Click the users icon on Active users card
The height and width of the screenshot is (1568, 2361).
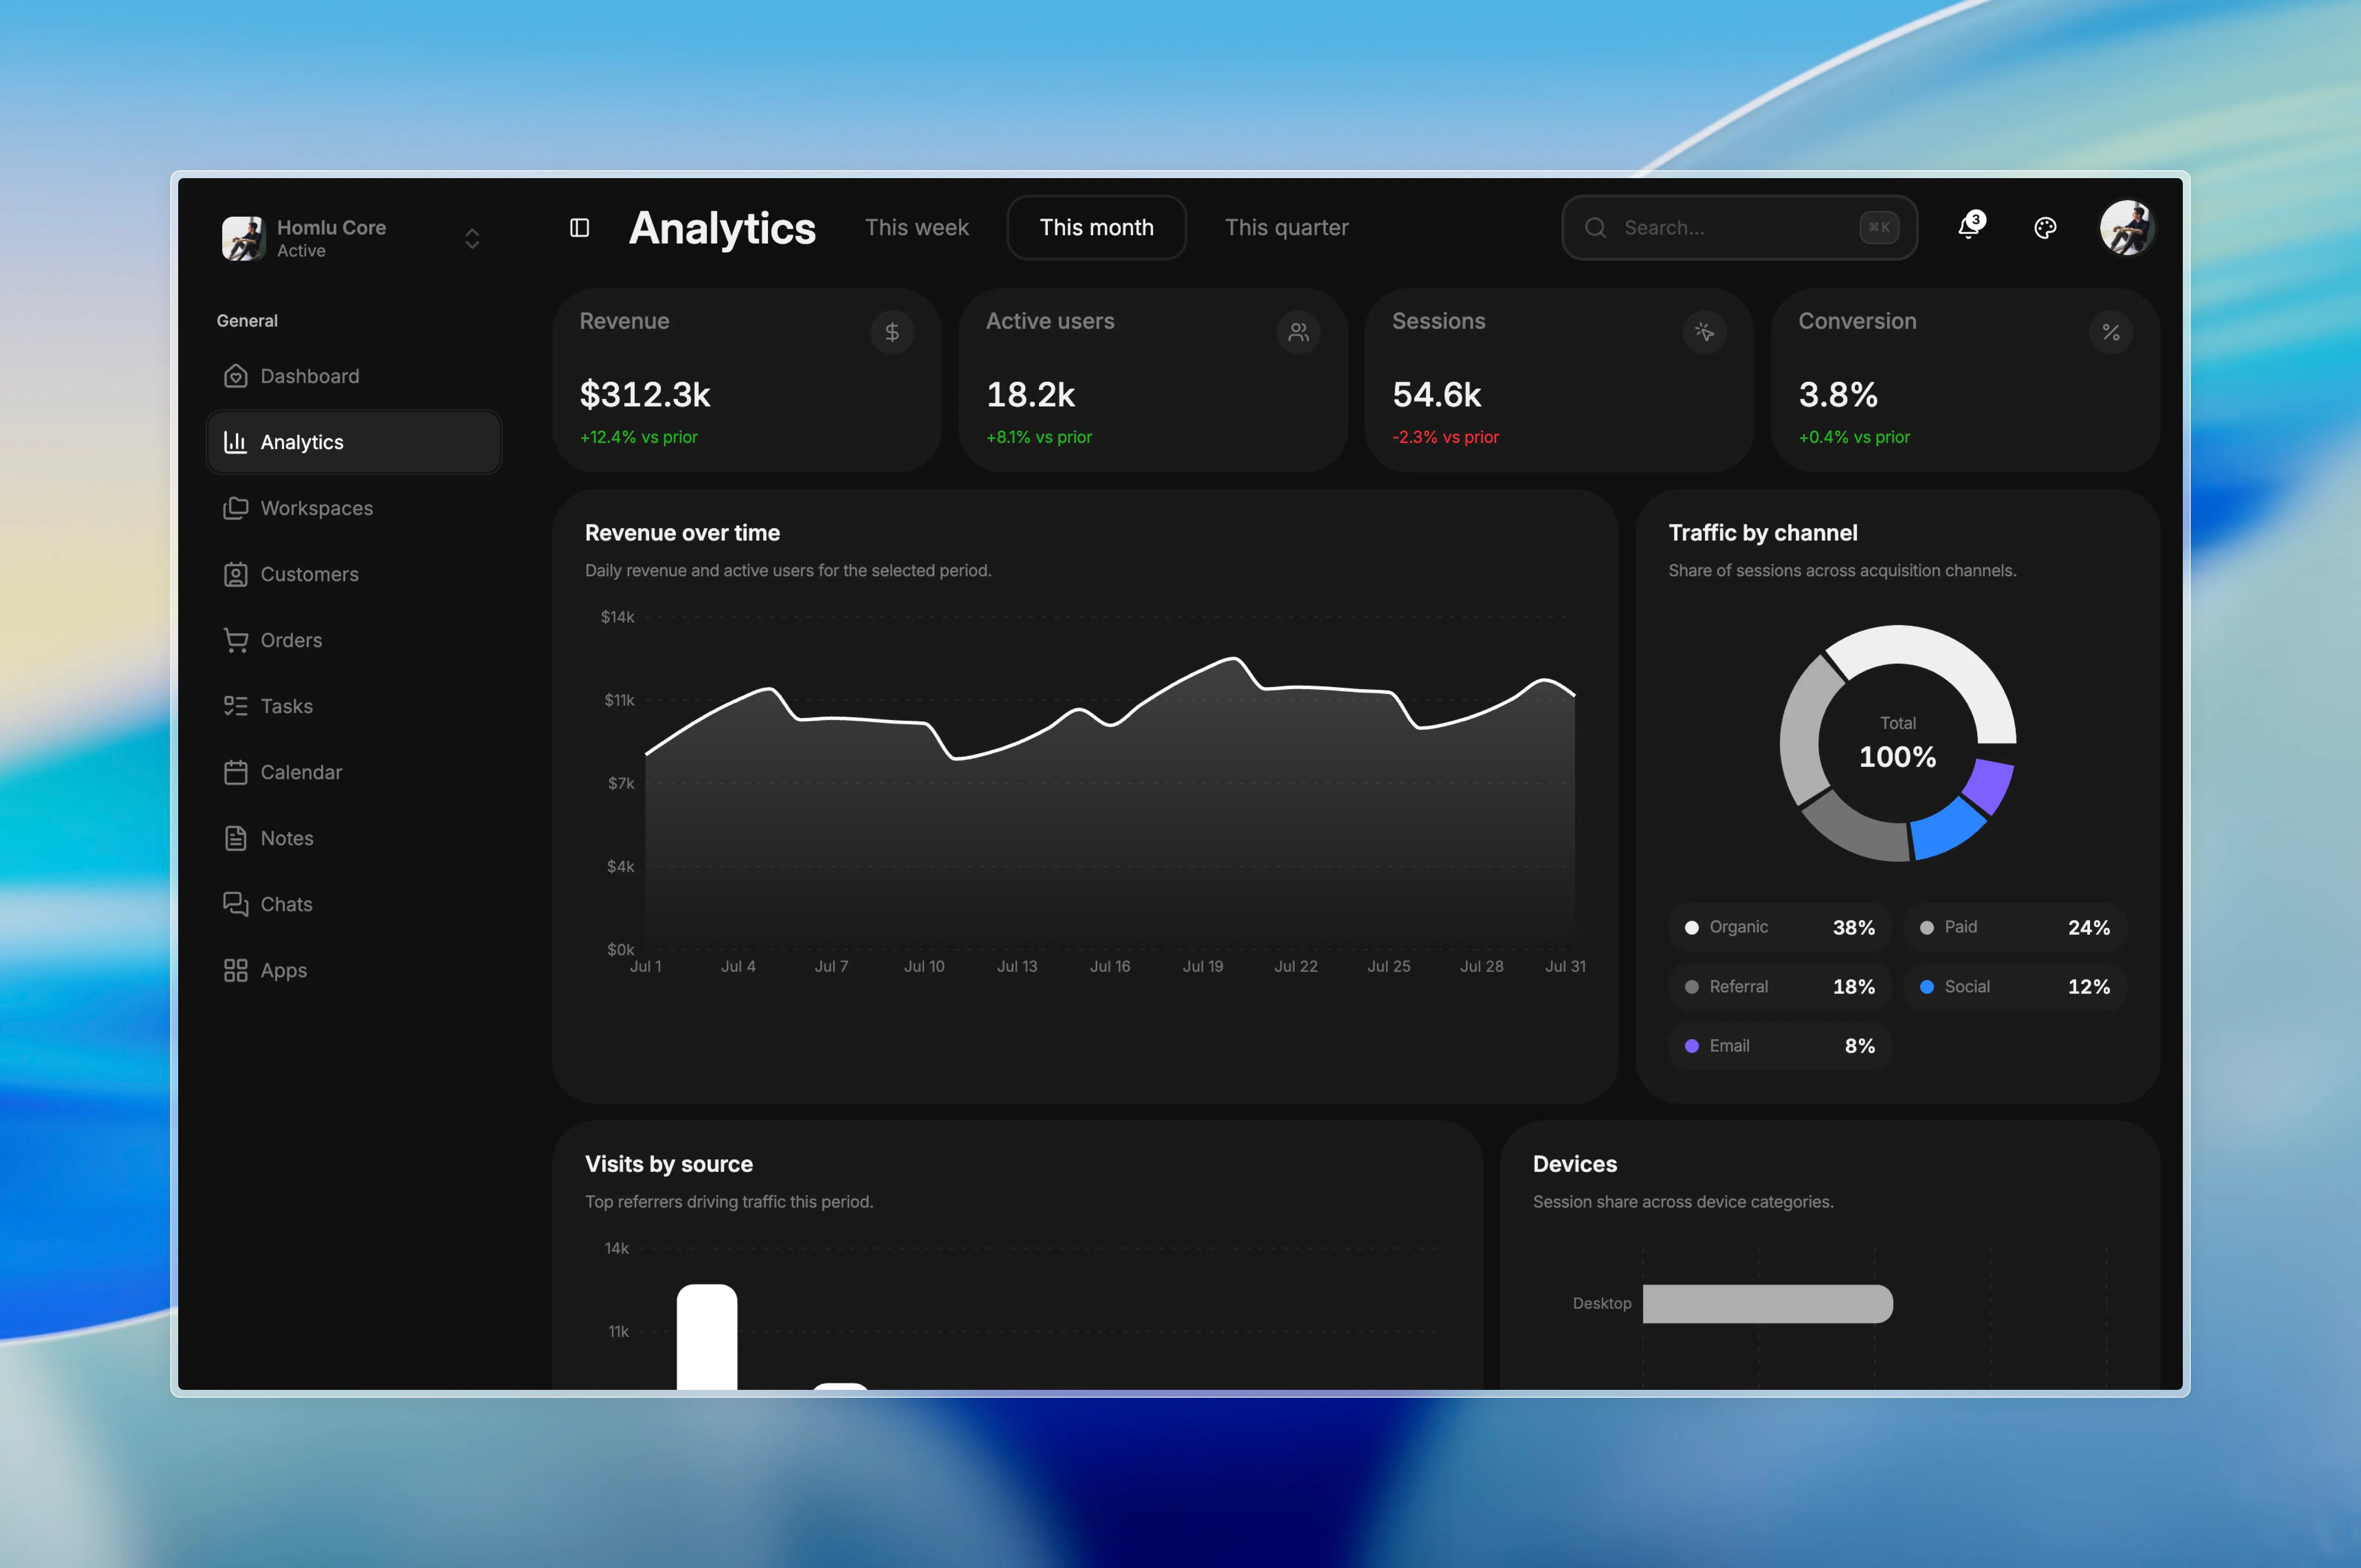(1298, 332)
